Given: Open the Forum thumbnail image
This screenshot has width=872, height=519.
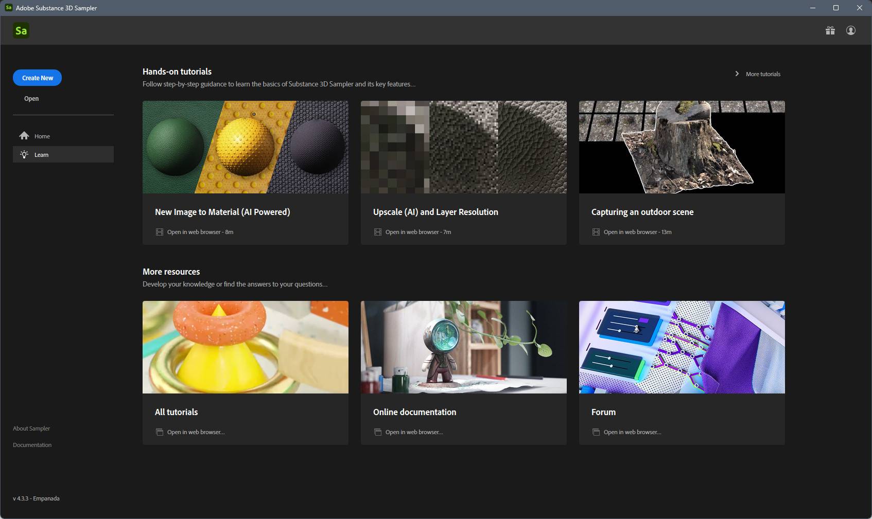Looking at the screenshot, I should [682, 347].
